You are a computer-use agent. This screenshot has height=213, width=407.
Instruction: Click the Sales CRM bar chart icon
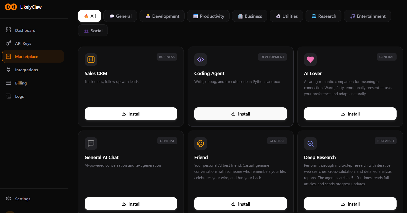click(91, 60)
